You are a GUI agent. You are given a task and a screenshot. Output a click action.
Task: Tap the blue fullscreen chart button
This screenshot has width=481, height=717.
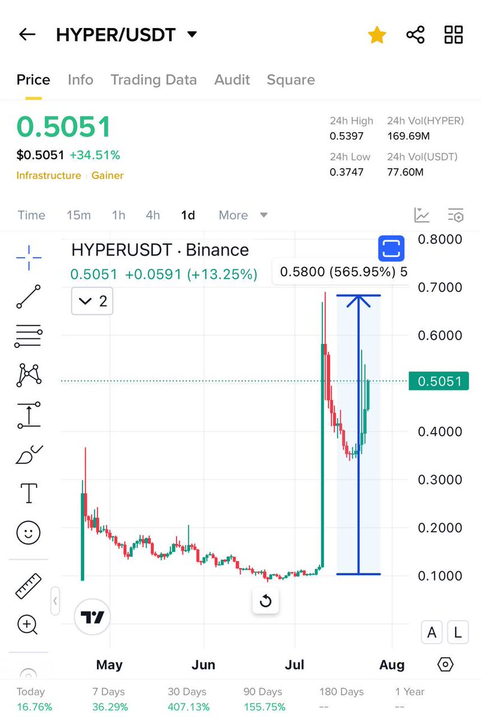click(391, 248)
